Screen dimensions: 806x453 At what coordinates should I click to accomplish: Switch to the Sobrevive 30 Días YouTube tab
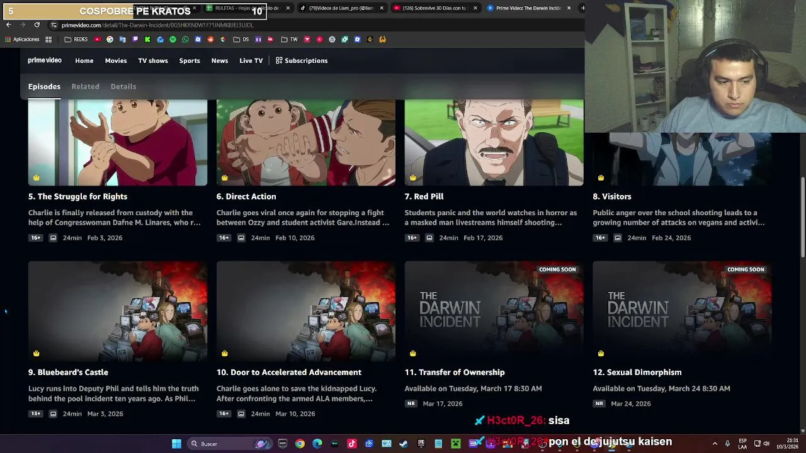[x=434, y=8]
